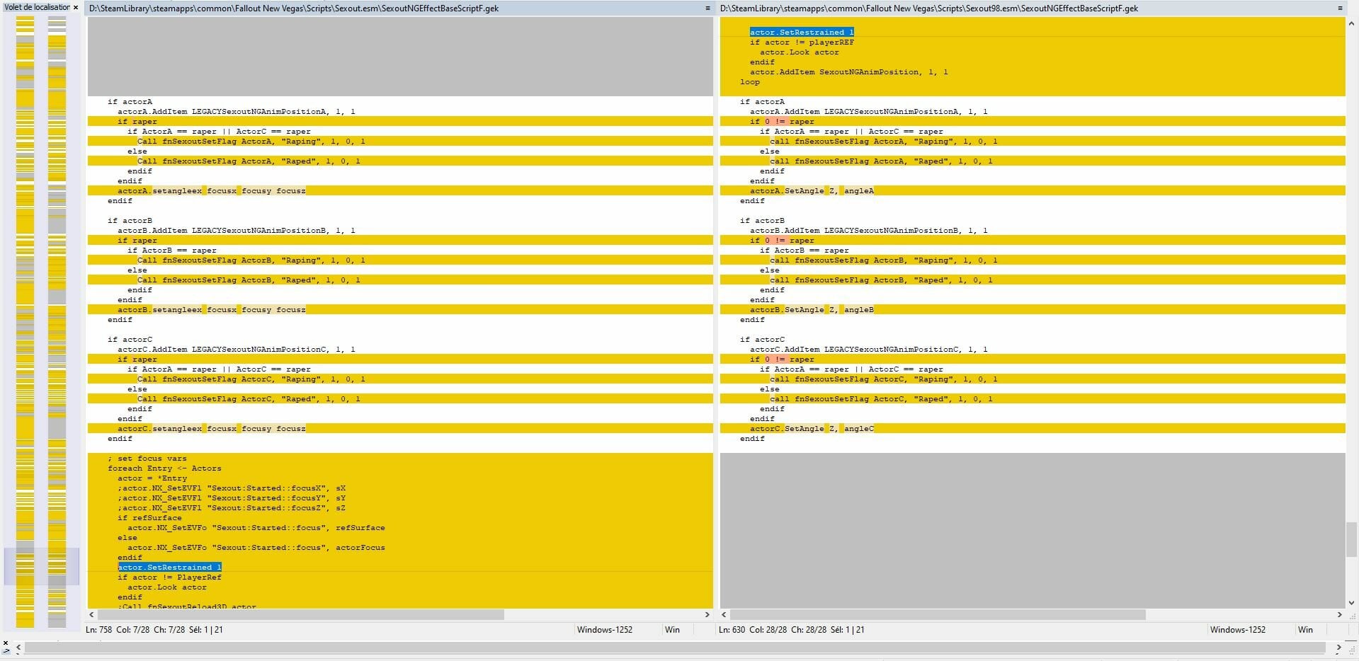Click the left pane 'Win' line-ending indicator
This screenshot has height=661, width=1359.
(x=672, y=629)
